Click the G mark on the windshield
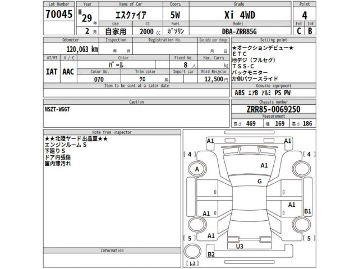359x269 pixels. click(x=259, y=182)
